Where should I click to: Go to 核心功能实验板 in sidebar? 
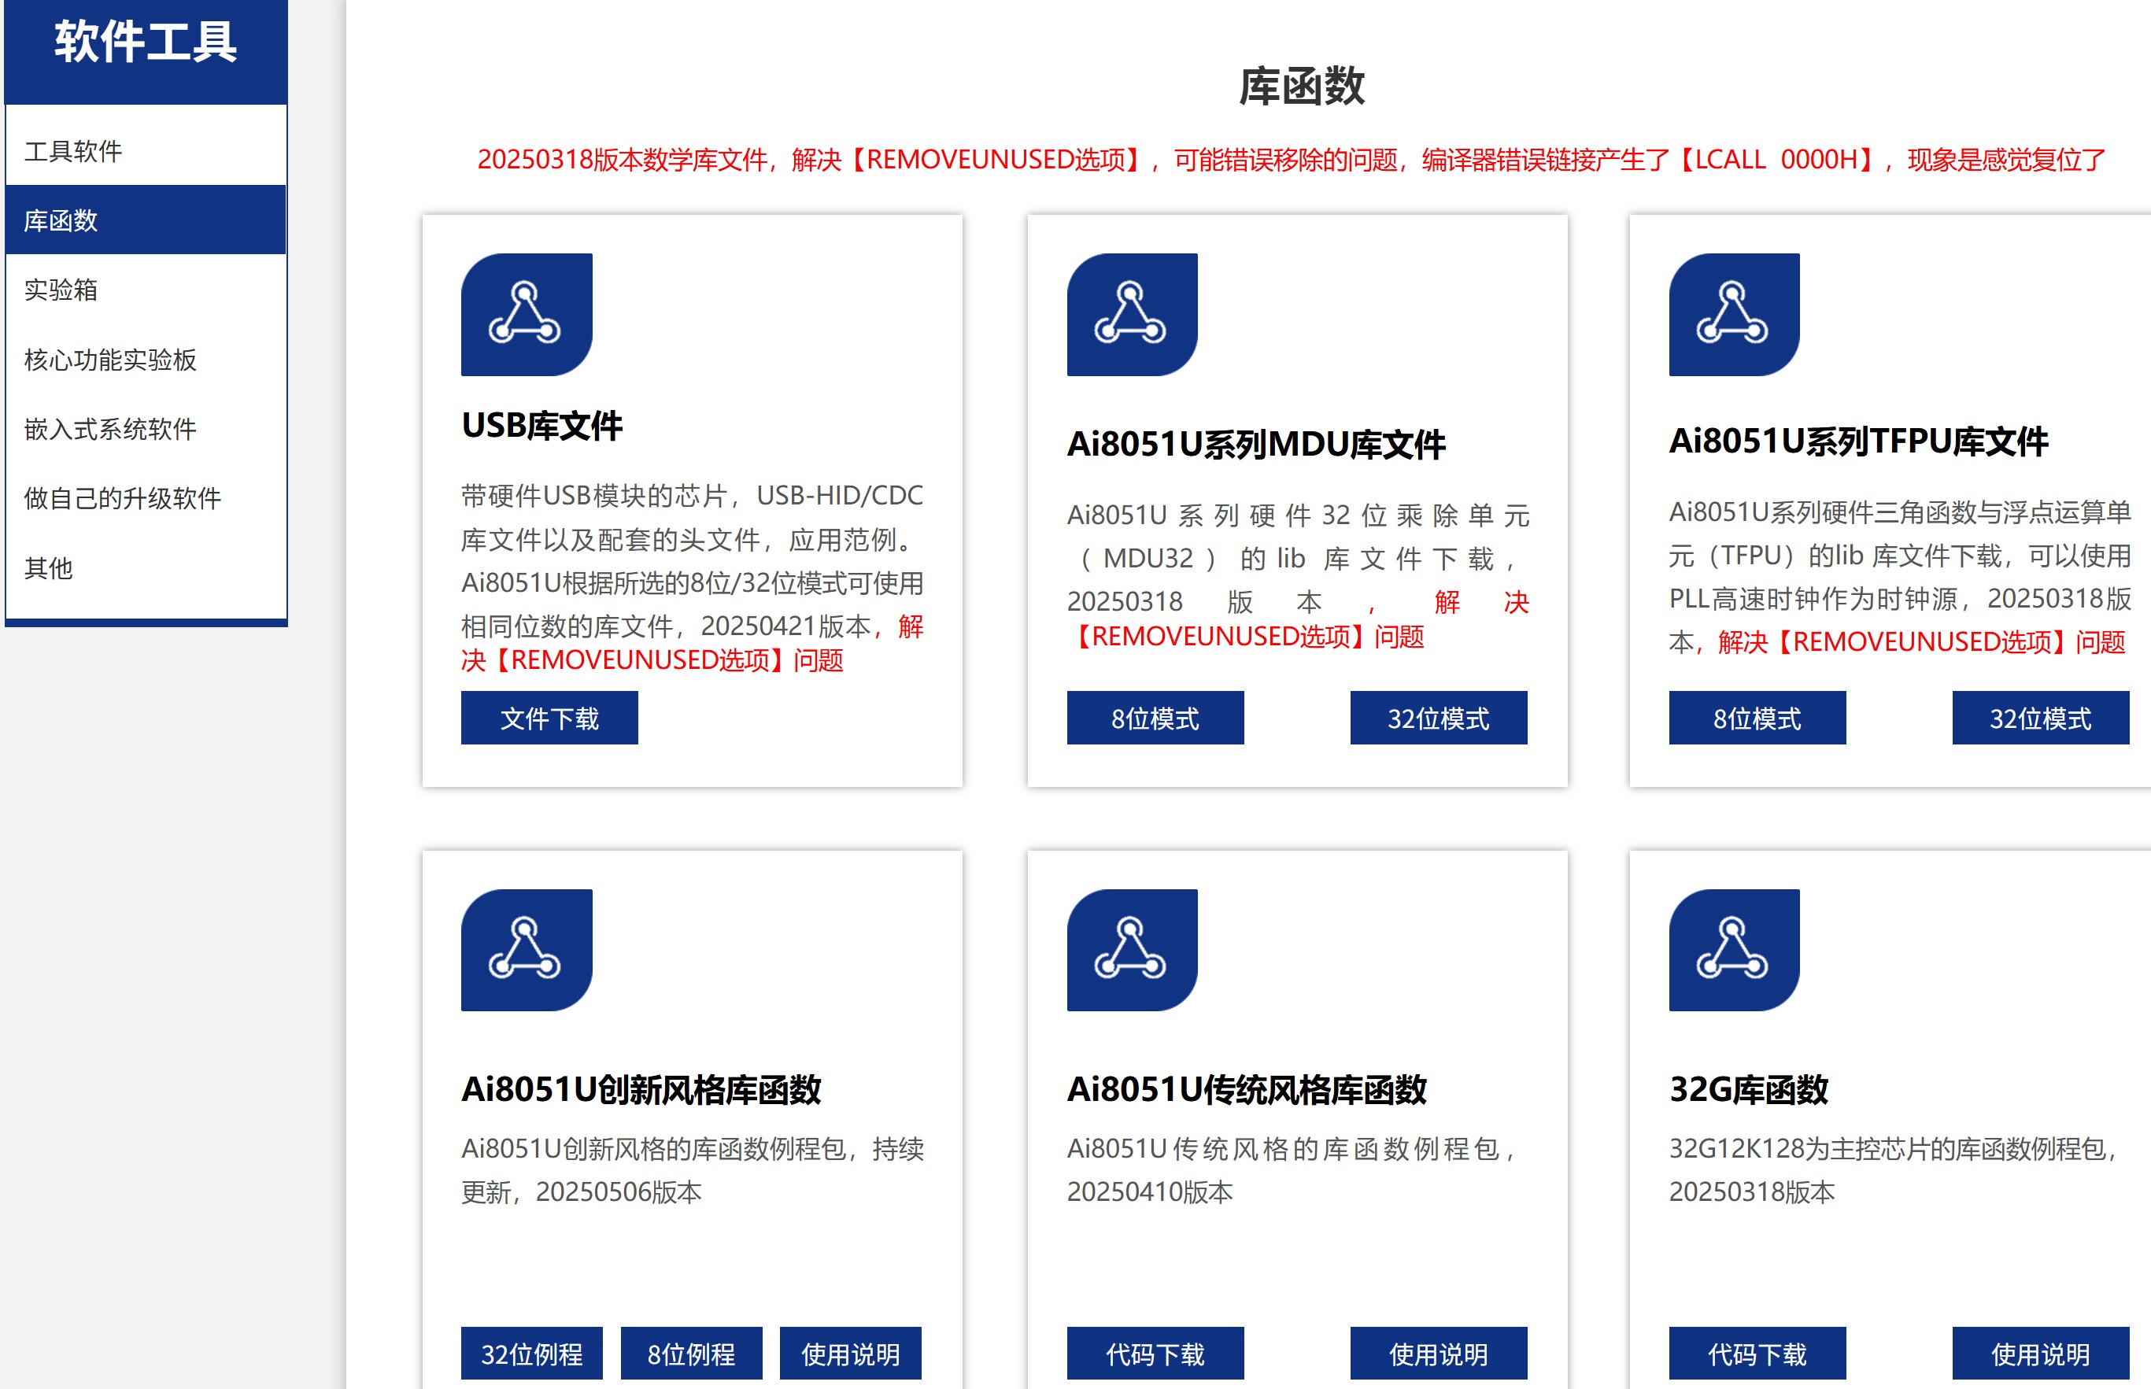(146, 359)
